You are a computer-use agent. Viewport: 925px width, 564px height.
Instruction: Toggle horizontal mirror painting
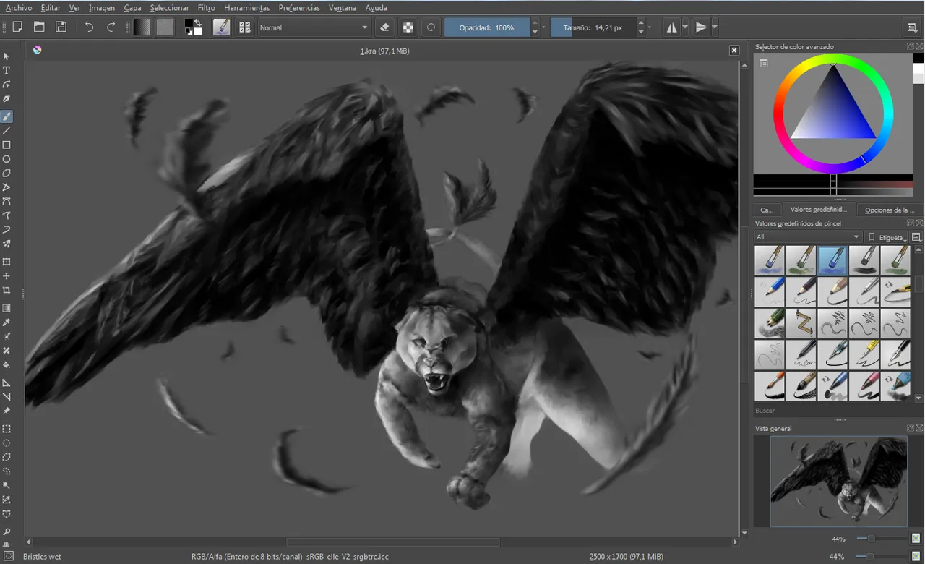coord(671,27)
